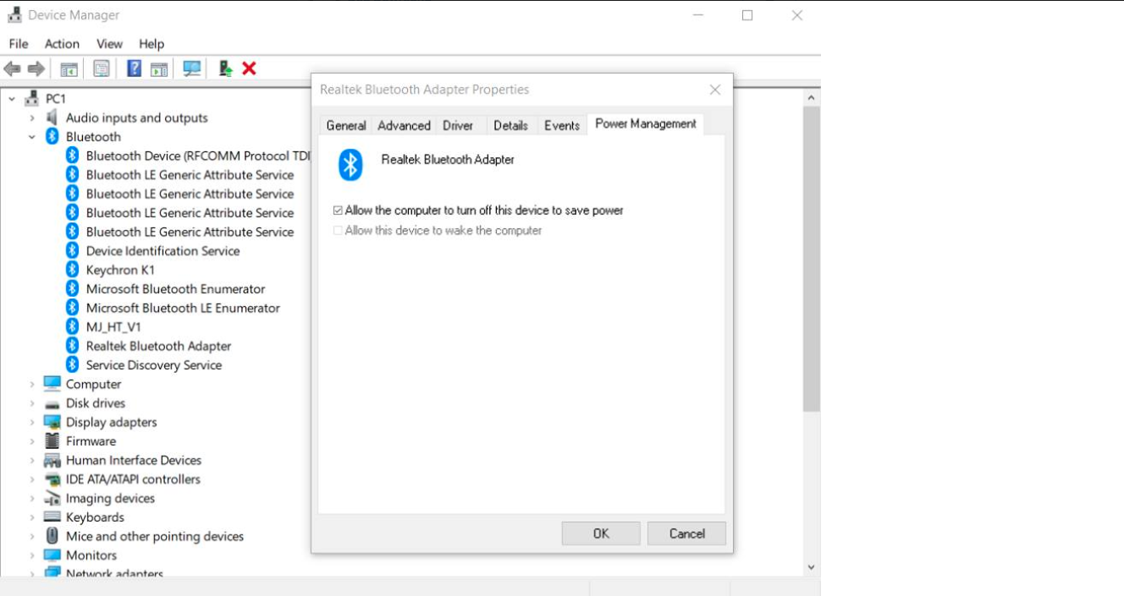Click the Keychron K1 Bluetooth icon

tap(72, 270)
